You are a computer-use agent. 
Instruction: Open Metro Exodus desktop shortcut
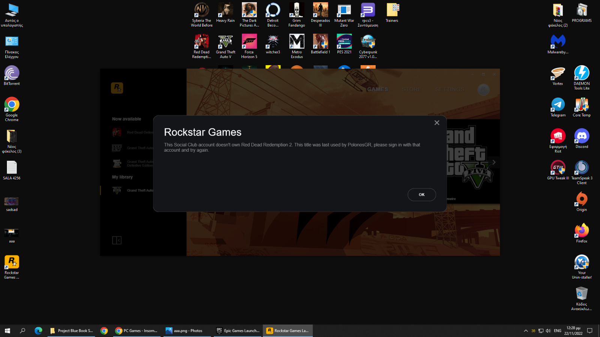pos(297,46)
